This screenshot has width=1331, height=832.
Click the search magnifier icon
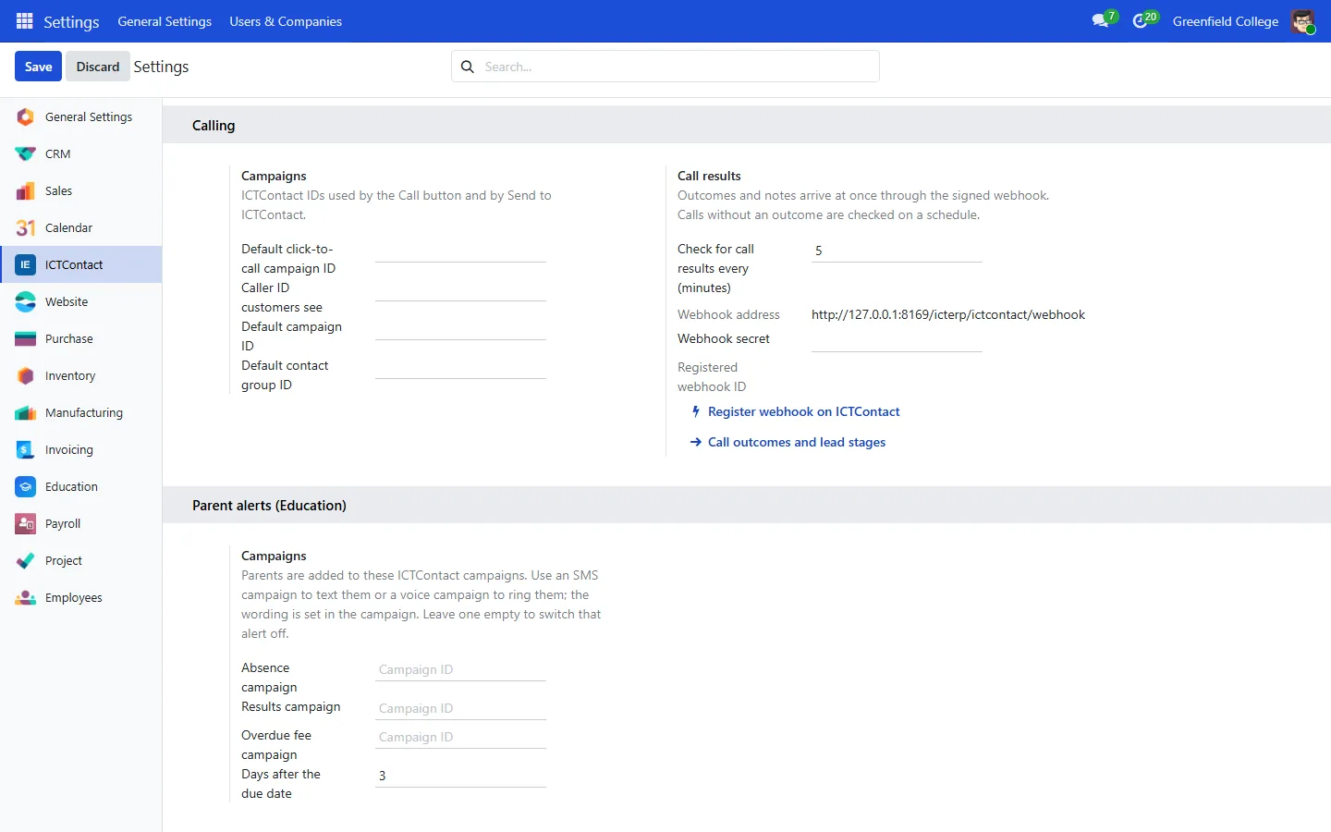click(468, 67)
